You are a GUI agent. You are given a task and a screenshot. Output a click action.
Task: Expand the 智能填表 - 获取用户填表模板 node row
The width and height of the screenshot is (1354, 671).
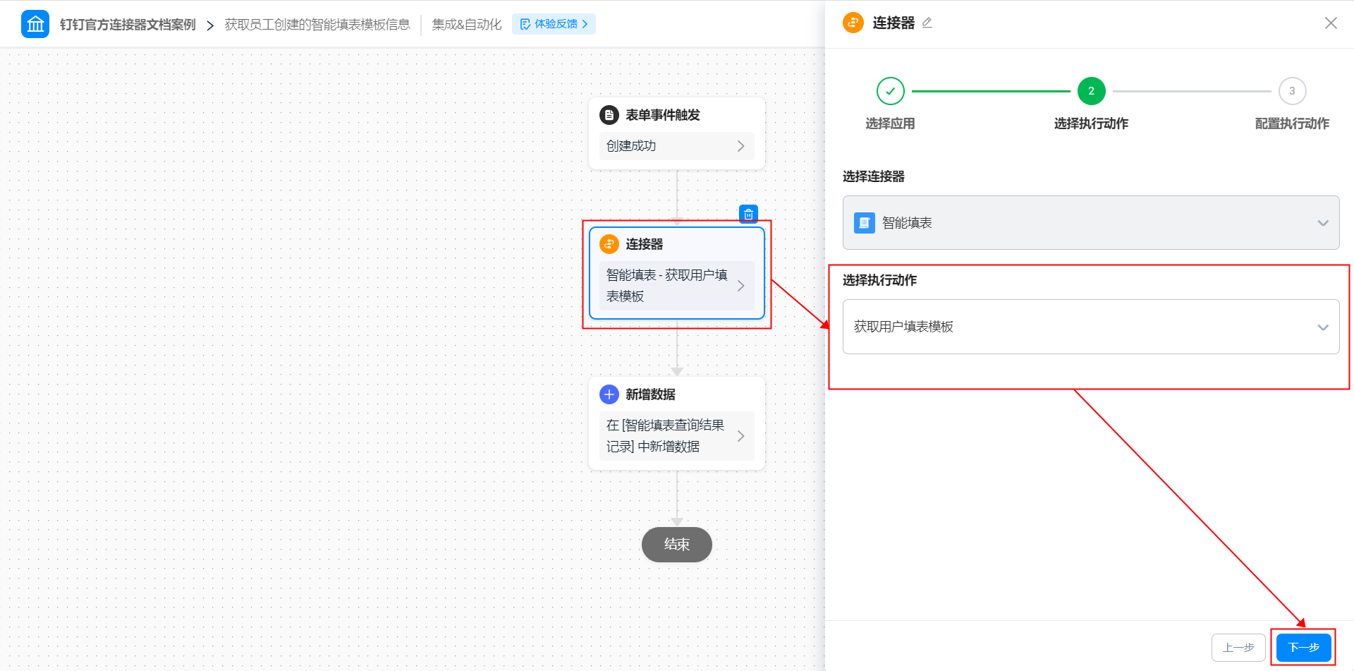[x=677, y=286]
